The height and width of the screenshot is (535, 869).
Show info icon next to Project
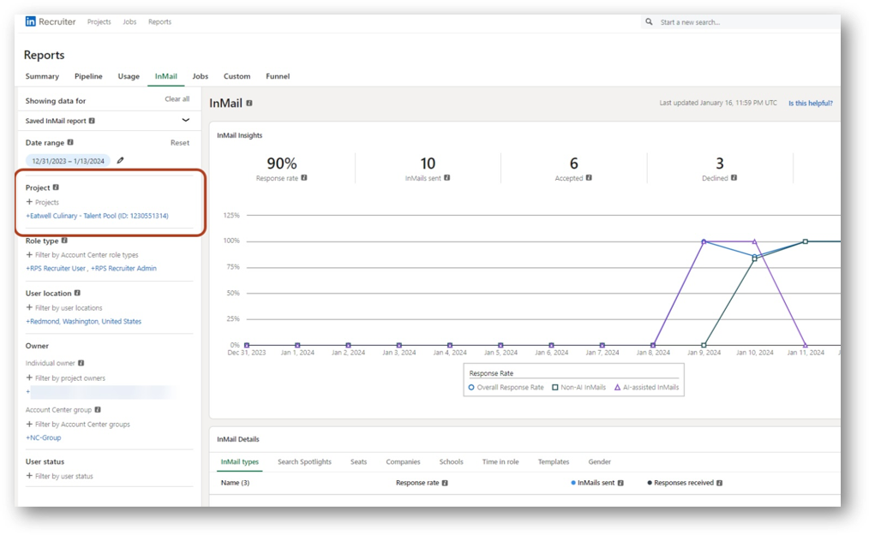point(56,187)
